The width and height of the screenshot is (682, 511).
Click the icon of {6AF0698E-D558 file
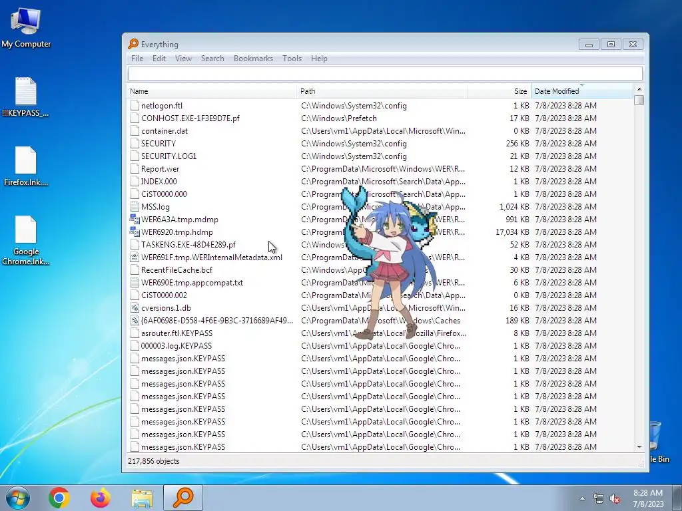pos(135,320)
